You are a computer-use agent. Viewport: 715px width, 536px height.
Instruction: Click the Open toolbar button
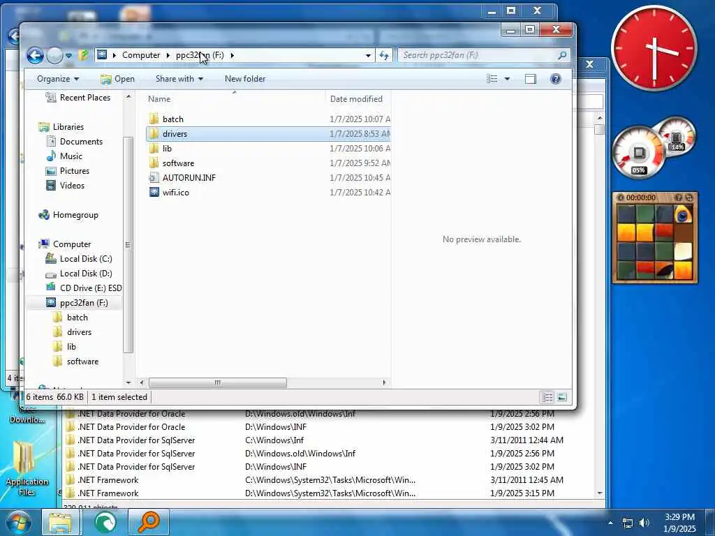[117, 79]
